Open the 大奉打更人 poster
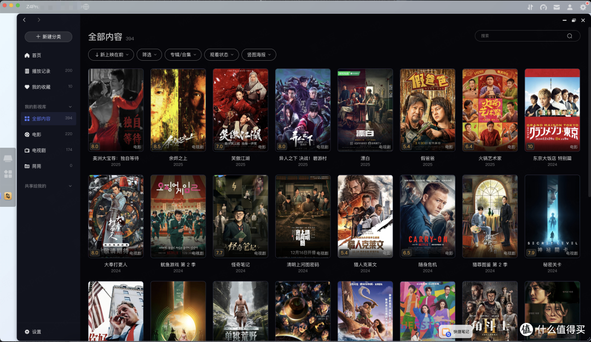This screenshot has width=591, height=342. [115, 217]
